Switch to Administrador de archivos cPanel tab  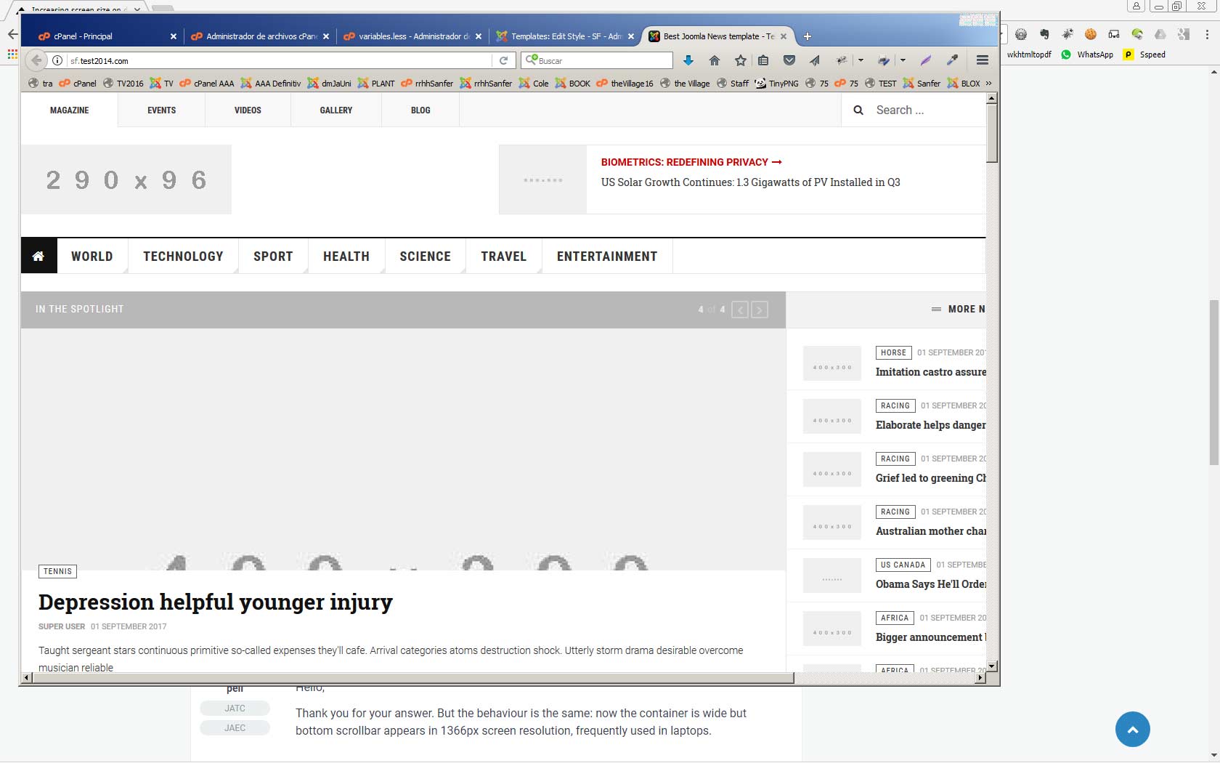[x=260, y=36]
